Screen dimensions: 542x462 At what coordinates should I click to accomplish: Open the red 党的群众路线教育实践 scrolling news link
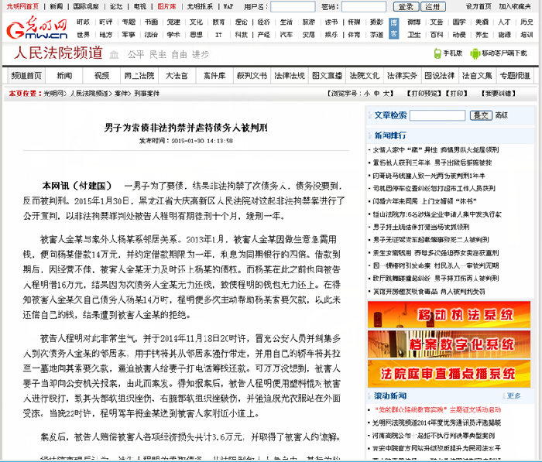[438, 410]
